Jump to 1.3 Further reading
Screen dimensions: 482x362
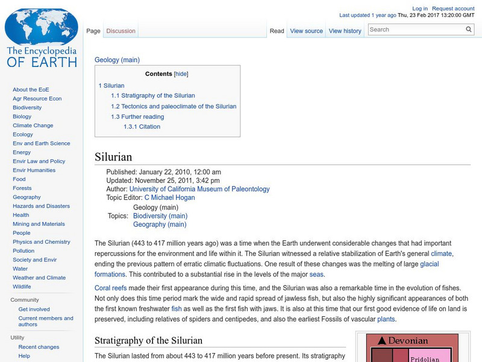tap(137, 116)
